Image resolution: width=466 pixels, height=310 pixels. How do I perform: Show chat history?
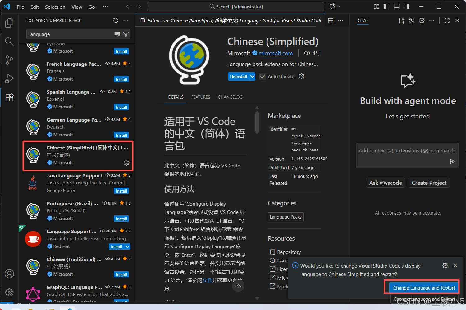coord(412,20)
